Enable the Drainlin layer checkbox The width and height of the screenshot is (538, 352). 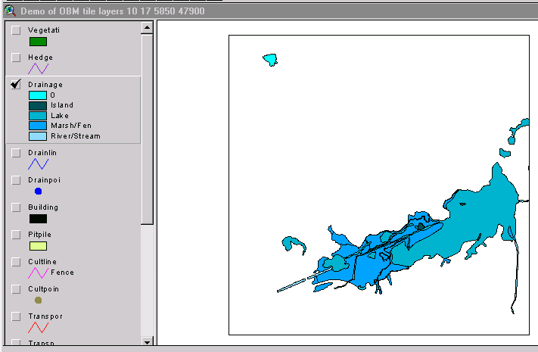click(x=16, y=153)
